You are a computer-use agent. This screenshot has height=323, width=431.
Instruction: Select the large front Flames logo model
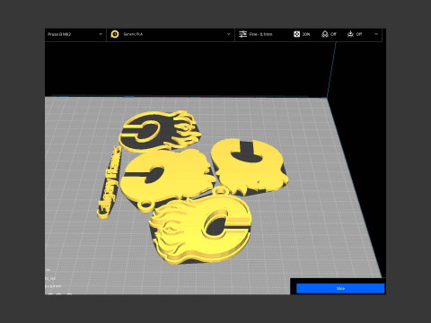(200, 227)
